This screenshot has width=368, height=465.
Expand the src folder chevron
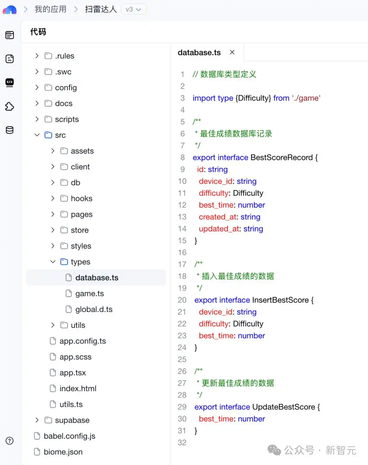(37, 135)
